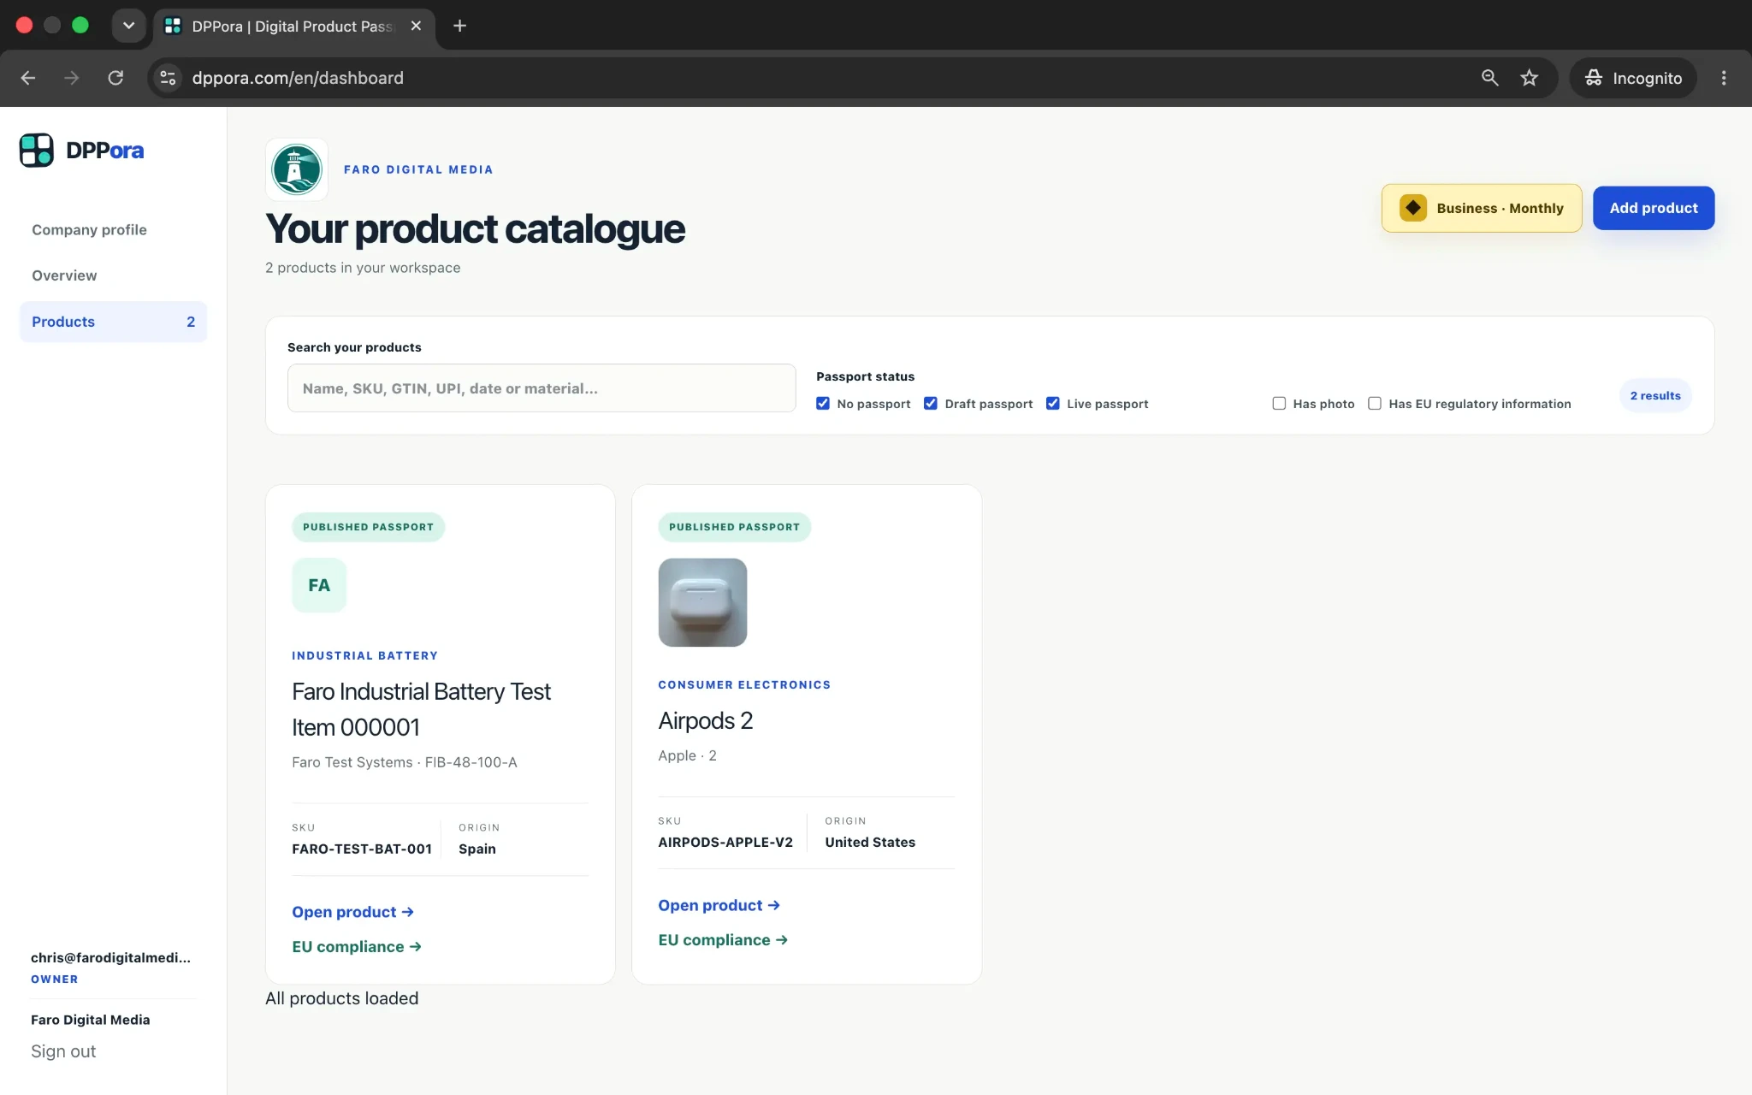Screen dimensions: 1752x1095
Task: Click the FA avatar on battery card
Action: tap(319, 585)
